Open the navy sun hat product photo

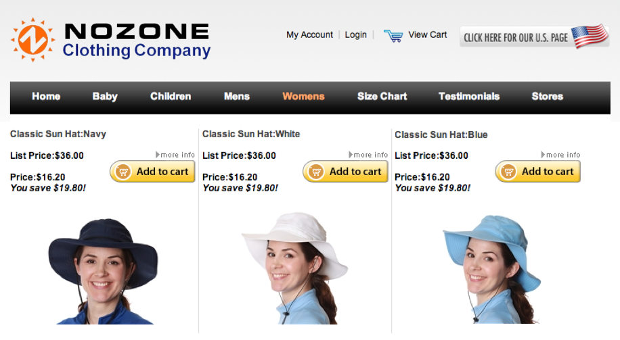click(103, 271)
